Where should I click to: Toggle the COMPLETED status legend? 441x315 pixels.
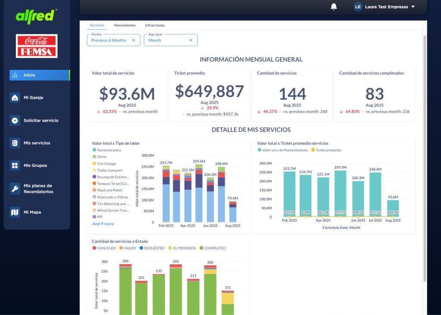(x=212, y=248)
